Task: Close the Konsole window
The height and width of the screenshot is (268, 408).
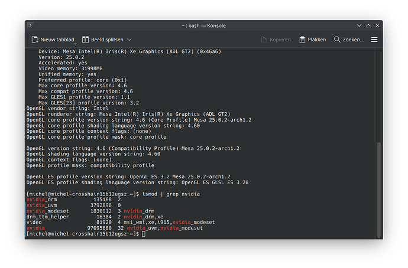Action: point(377,25)
